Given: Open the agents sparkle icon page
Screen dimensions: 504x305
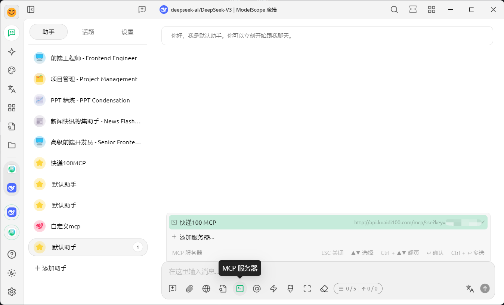Looking at the screenshot, I should click(12, 52).
